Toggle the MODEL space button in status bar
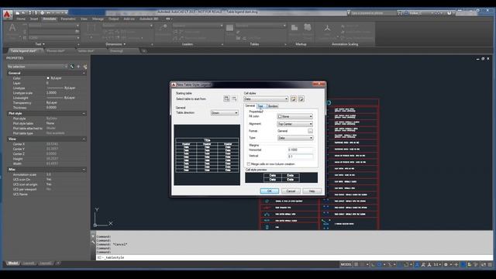 point(346,264)
